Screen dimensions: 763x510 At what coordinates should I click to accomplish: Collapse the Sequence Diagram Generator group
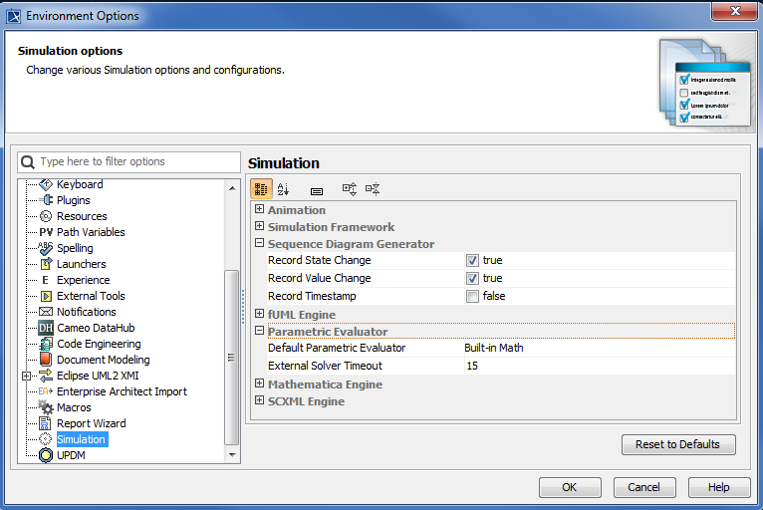[x=260, y=244]
